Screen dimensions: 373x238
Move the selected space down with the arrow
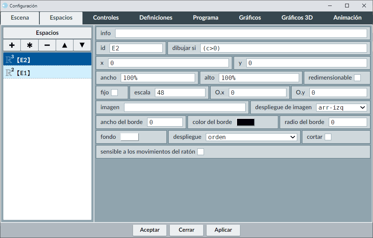pos(82,45)
